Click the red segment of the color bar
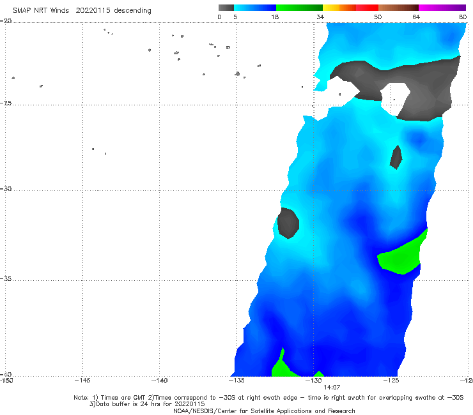The height and width of the screenshot is (415, 473). point(367,8)
